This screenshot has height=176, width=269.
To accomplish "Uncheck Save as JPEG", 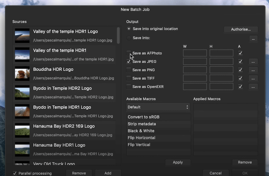I will pos(128,62).
